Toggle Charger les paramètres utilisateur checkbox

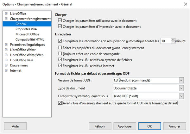[x=60, y=21]
